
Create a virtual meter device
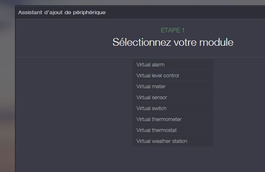click(x=173, y=87)
